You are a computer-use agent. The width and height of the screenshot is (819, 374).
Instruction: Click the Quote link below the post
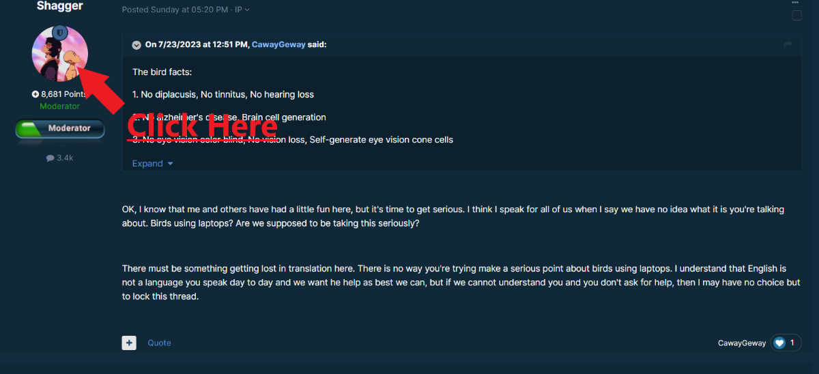point(160,343)
